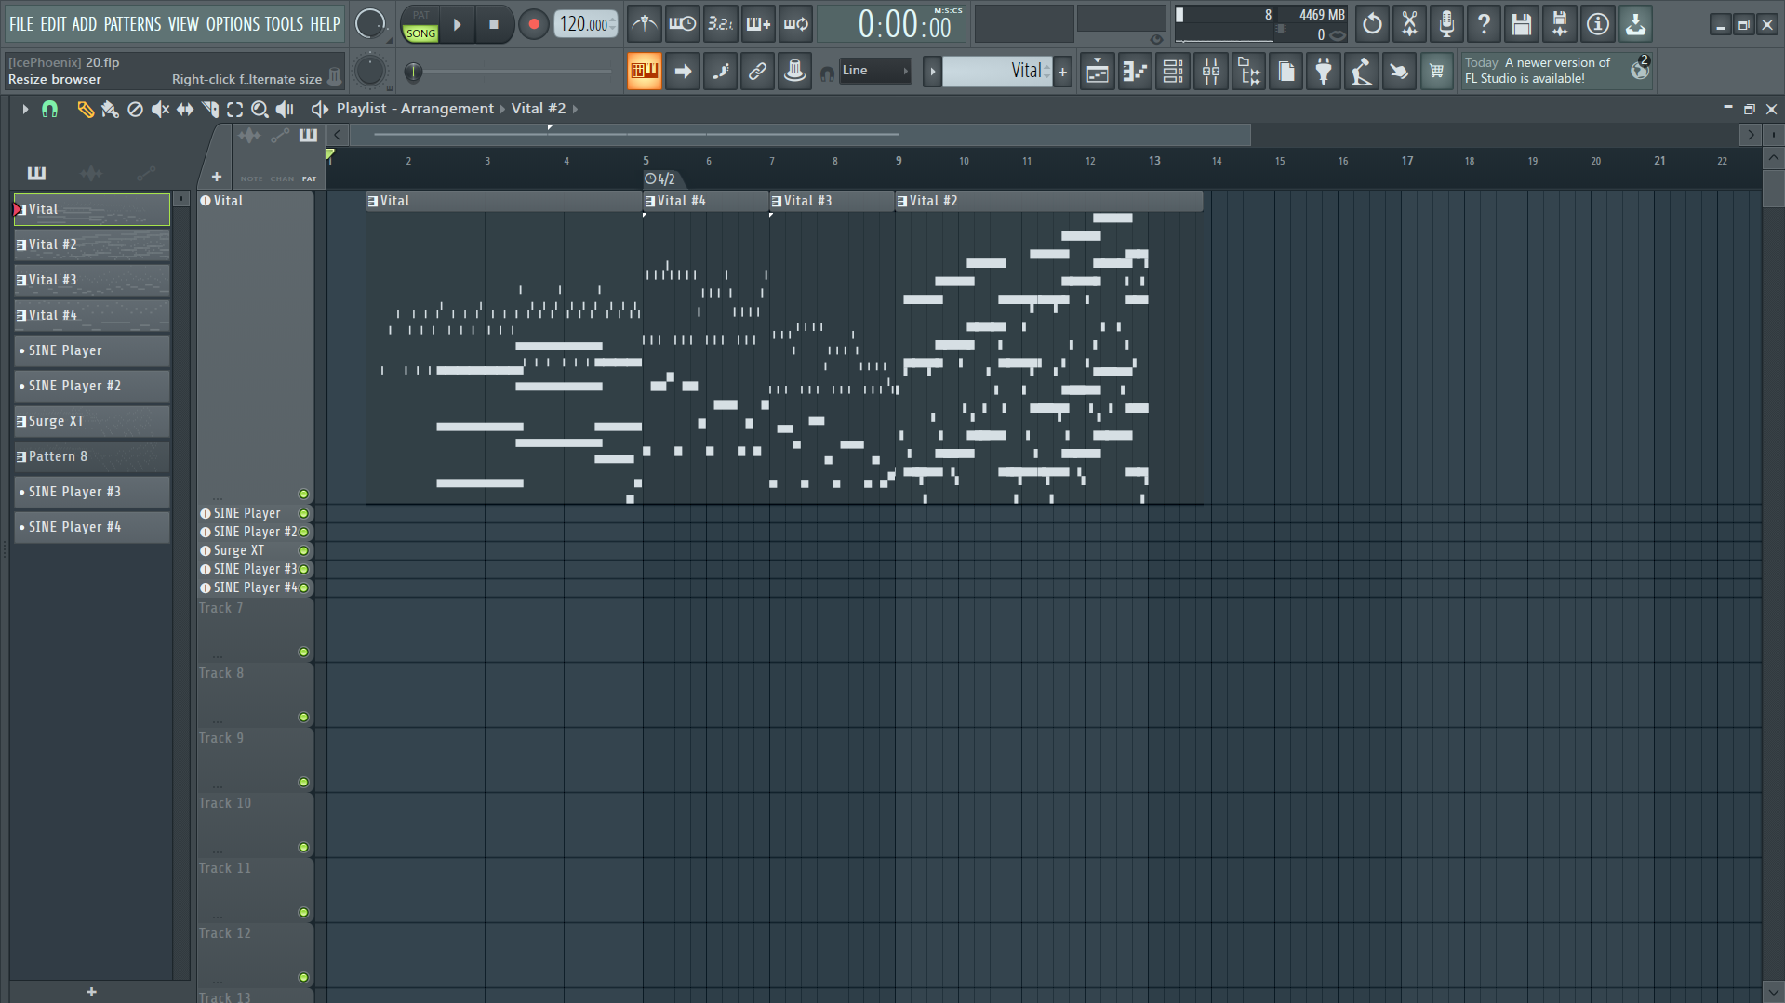Click the microphone recording icon
This screenshot has height=1003, width=1785.
(x=1446, y=24)
